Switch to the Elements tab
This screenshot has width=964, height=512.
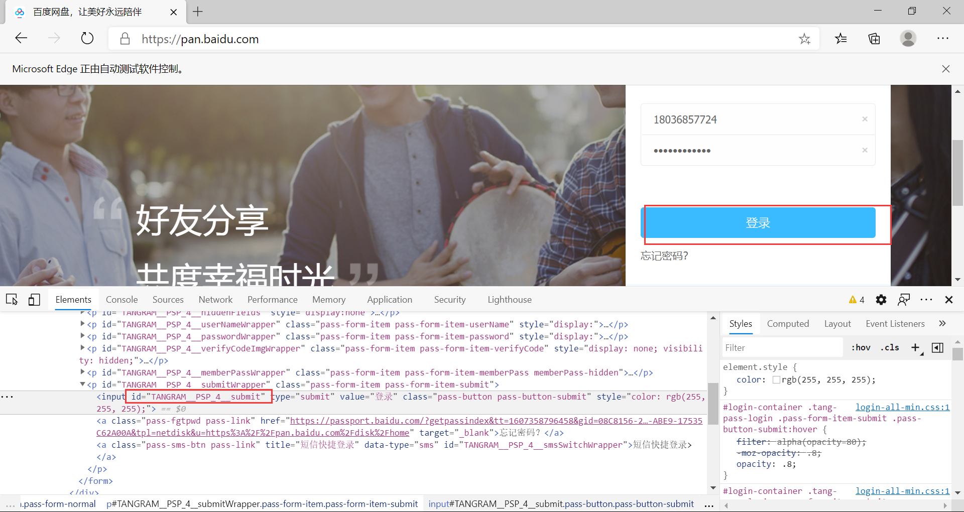click(x=73, y=300)
